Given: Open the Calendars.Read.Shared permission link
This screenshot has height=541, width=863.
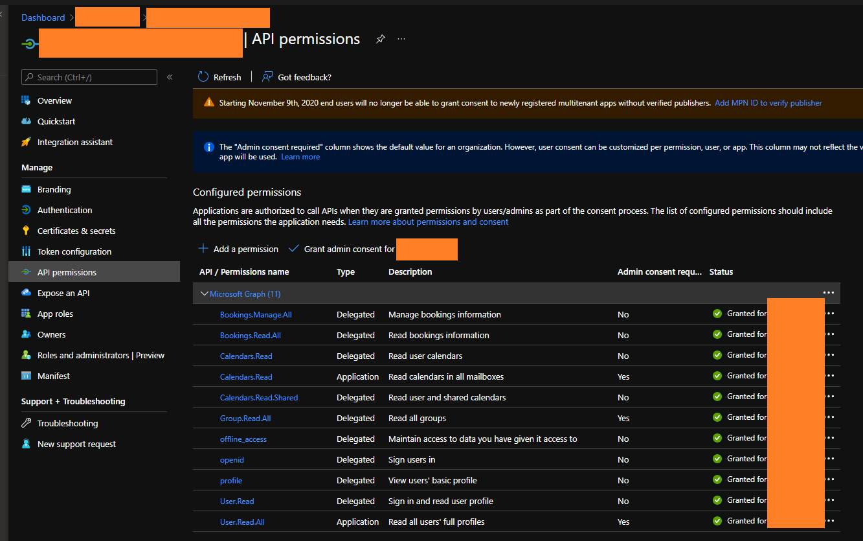Looking at the screenshot, I should pos(259,397).
